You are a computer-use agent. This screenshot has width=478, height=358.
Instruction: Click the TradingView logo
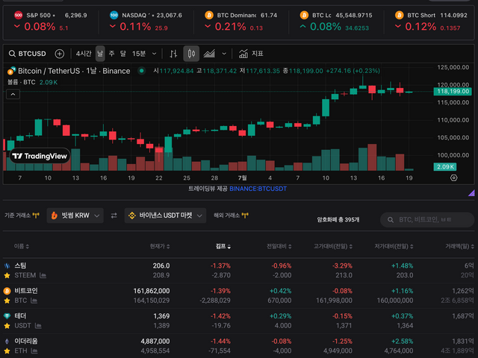40,156
